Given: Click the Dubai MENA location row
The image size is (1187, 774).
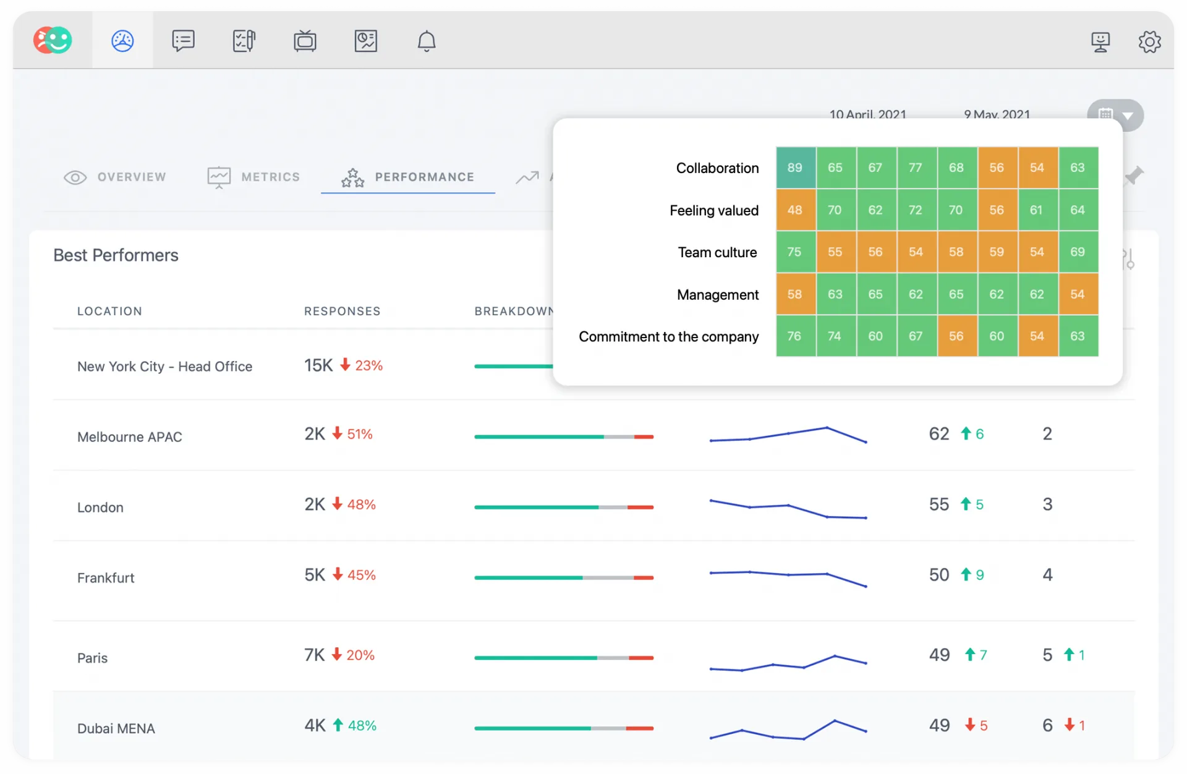Looking at the screenshot, I should (x=116, y=728).
